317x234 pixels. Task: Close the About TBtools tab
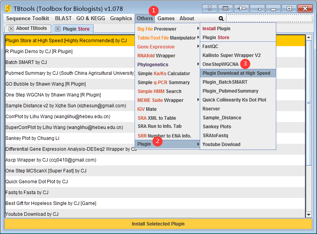(11, 29)
